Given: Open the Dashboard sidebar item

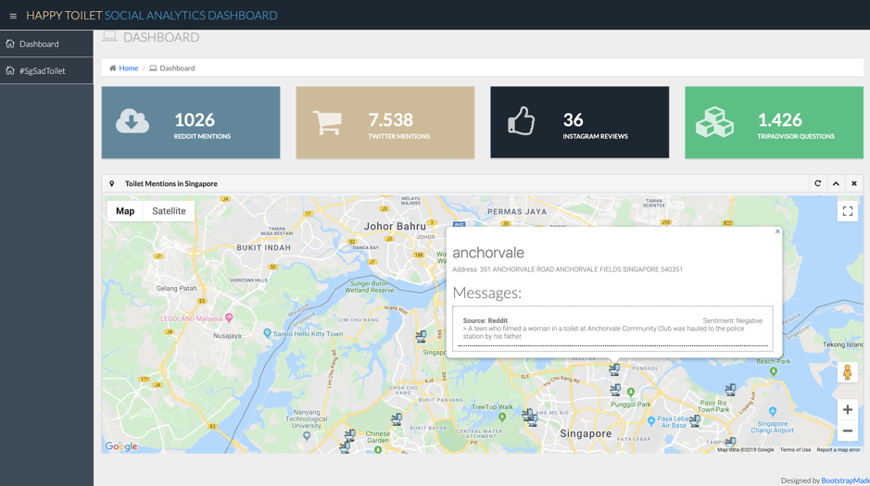Looking at the screenshot, I should click(38, 44).
